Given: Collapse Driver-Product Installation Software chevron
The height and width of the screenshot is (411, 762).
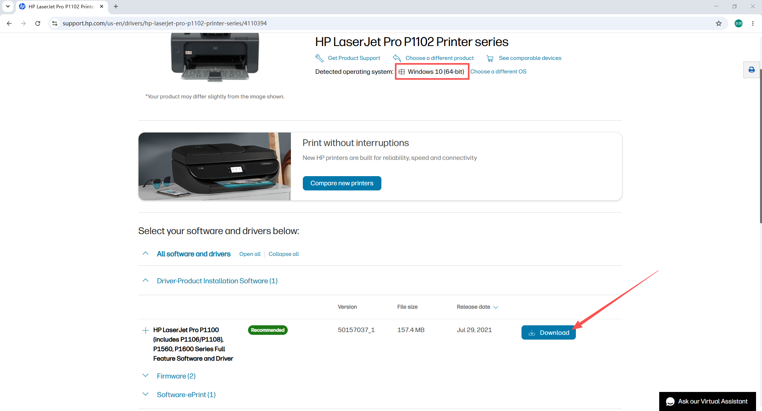Looking at the screenshot, I should pyautogui.click(x=146, y=280).
